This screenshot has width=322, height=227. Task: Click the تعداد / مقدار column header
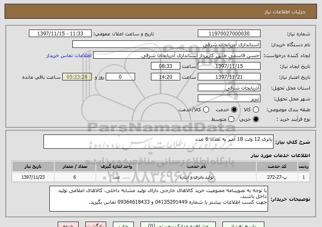click(x=75, y=167)
